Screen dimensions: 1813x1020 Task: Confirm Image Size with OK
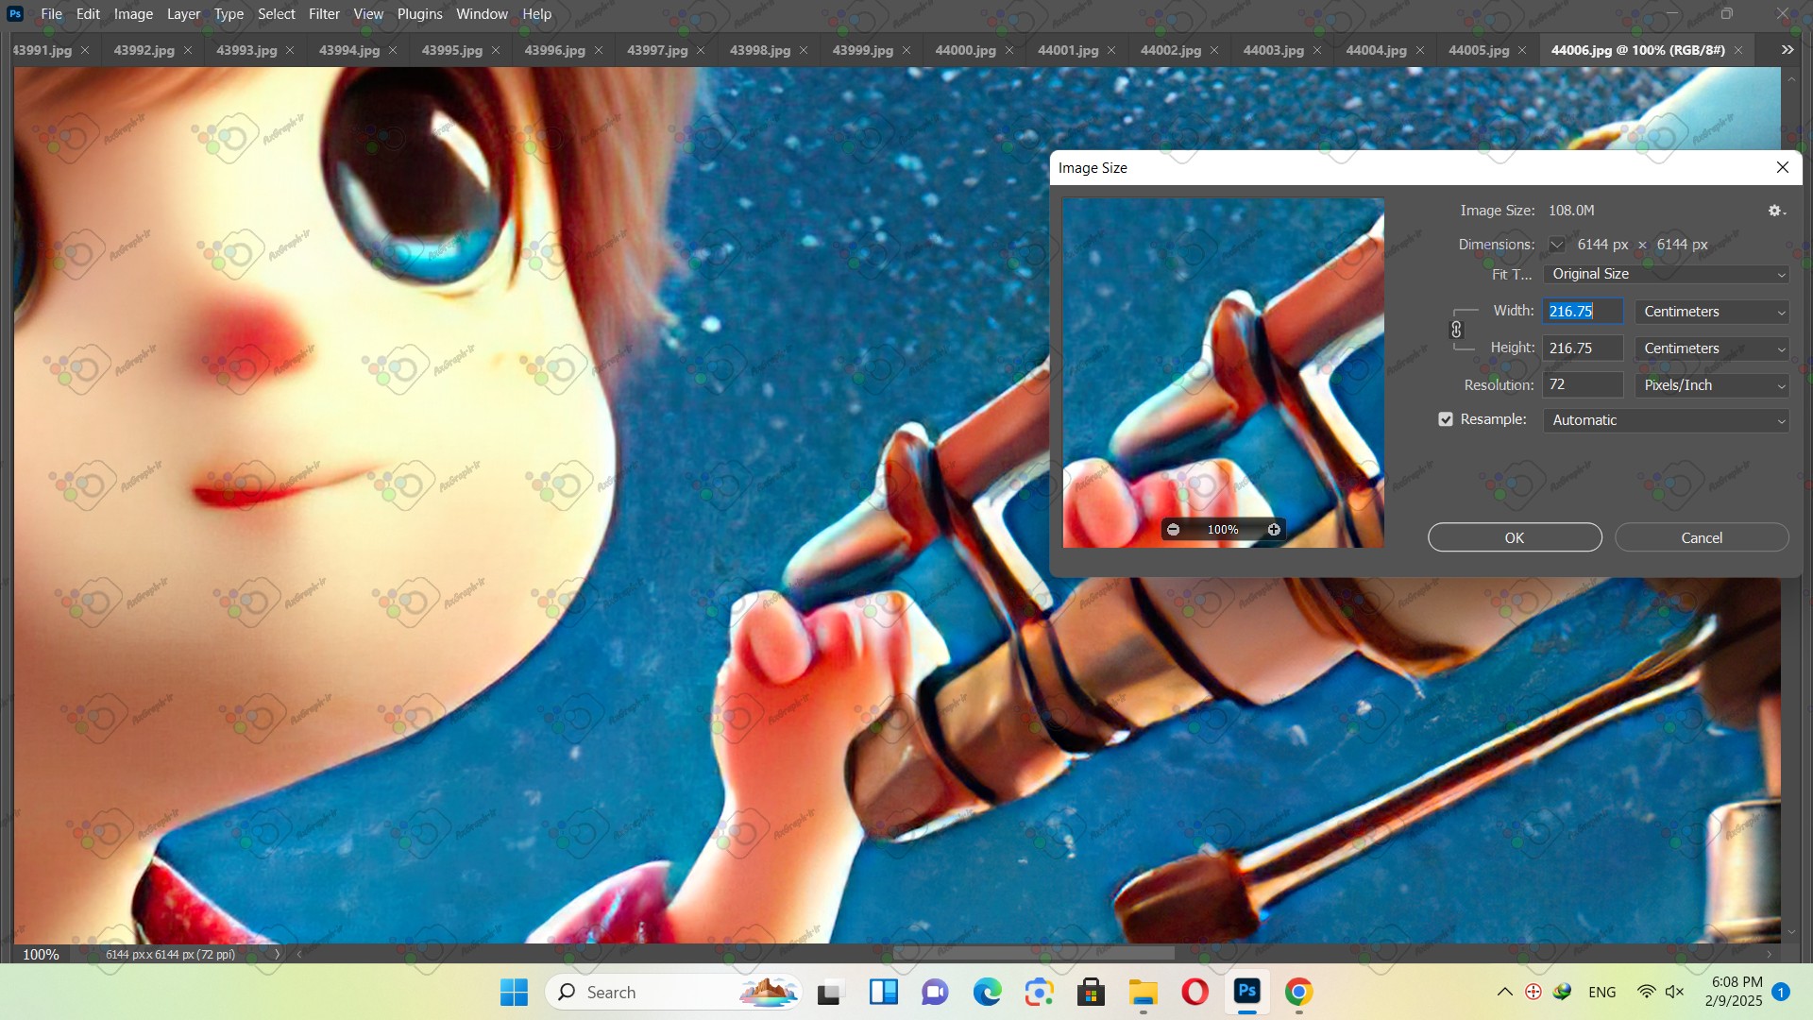(1515, 537)
